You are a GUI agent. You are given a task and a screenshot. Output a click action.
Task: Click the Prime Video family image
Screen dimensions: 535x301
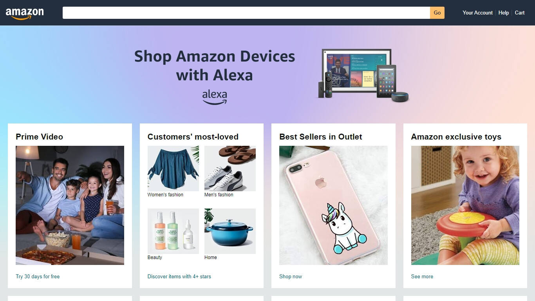pos(70,205)
